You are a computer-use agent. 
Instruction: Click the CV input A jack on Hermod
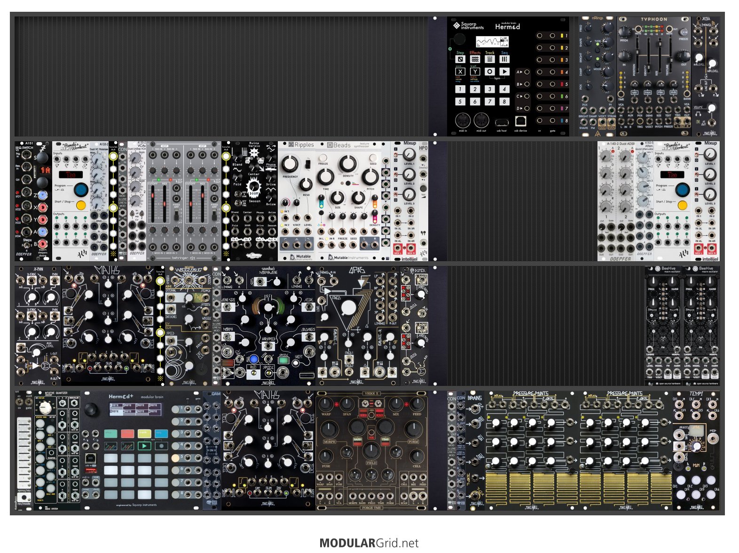point(527,72)
